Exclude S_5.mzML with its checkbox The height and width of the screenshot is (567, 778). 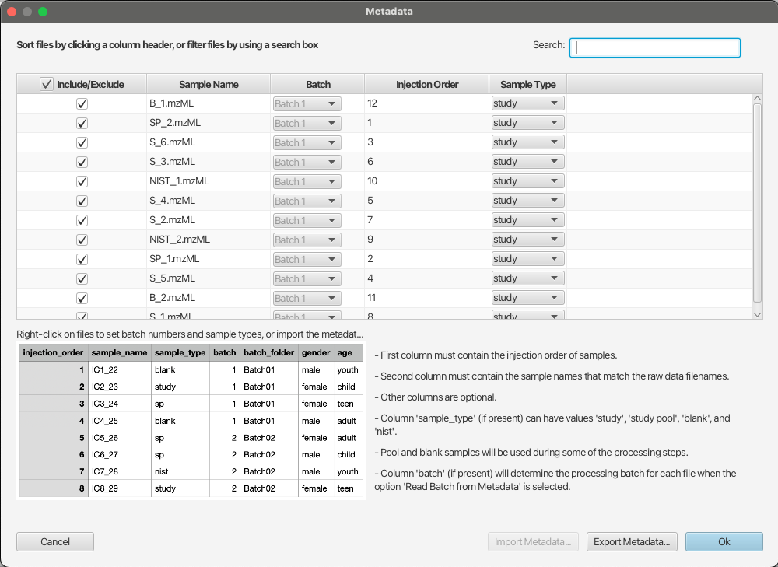pos(82,278)
